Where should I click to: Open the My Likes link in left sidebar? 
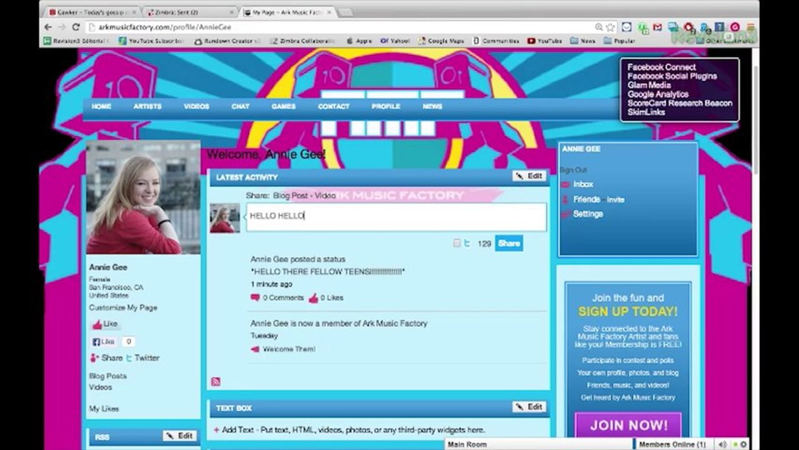click(104, 409)
